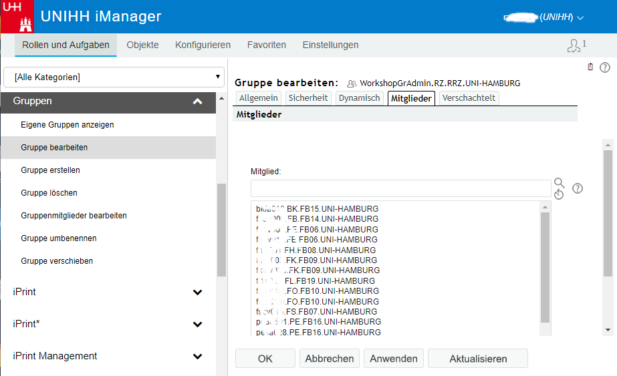The width and height of the screenshot is (617, 376).
Task: Click the magnifier object selector icon
Action: 559,182
